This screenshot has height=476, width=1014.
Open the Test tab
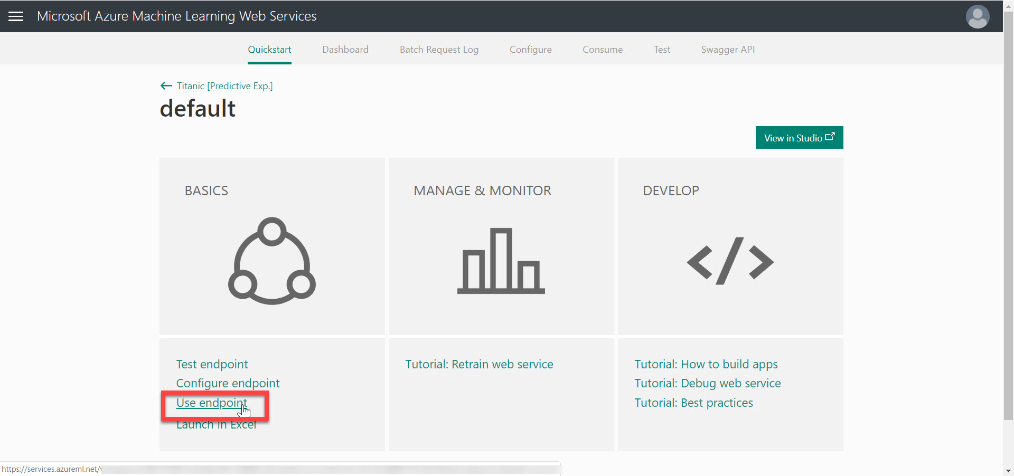coord(662,50)
